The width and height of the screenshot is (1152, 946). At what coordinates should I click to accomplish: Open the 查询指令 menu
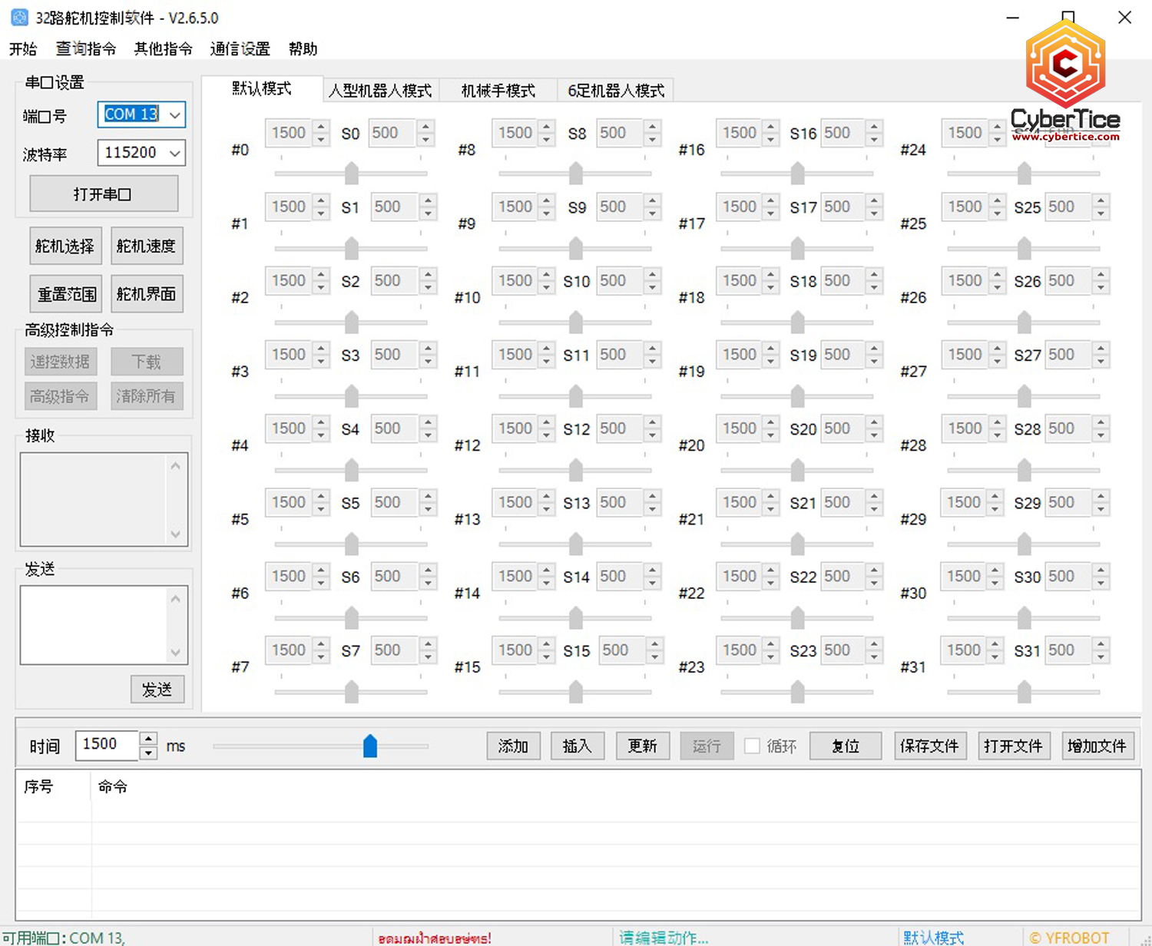85,49
